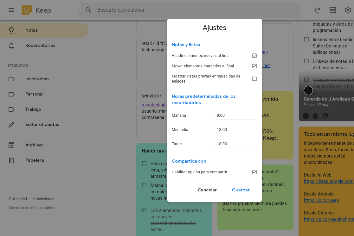The width and height of the screenshot is (354, 236).
Task: Open the main hamburger menu
Action: pyautogui.click(x=11, y=10)
